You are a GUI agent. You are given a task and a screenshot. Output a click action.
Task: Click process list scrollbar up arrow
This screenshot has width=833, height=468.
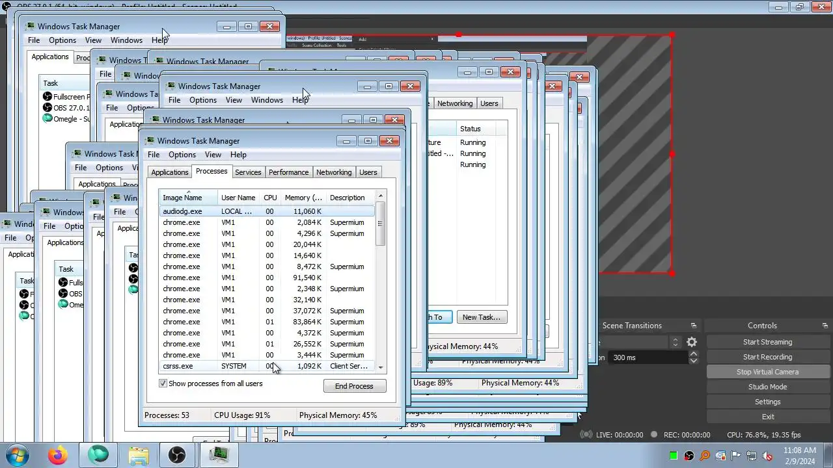pyautogui.click(x=381, y=196)
